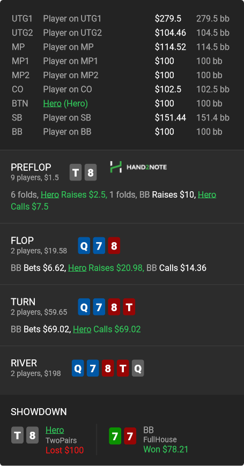The image size is (244, 466).
Task: Click the Hand2Note logo
Action: (138, 167)
